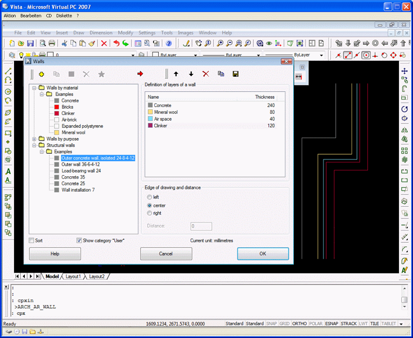
Task: Click the Distance input field
Action: click(x=201, y=226)
